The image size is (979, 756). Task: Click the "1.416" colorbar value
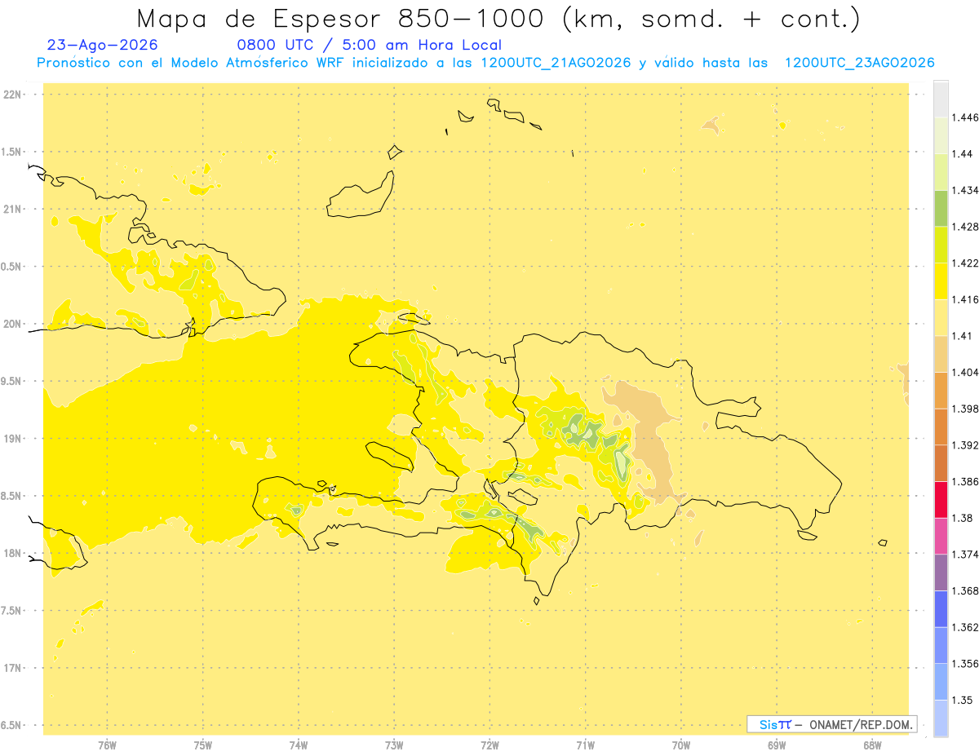(965, 299)
